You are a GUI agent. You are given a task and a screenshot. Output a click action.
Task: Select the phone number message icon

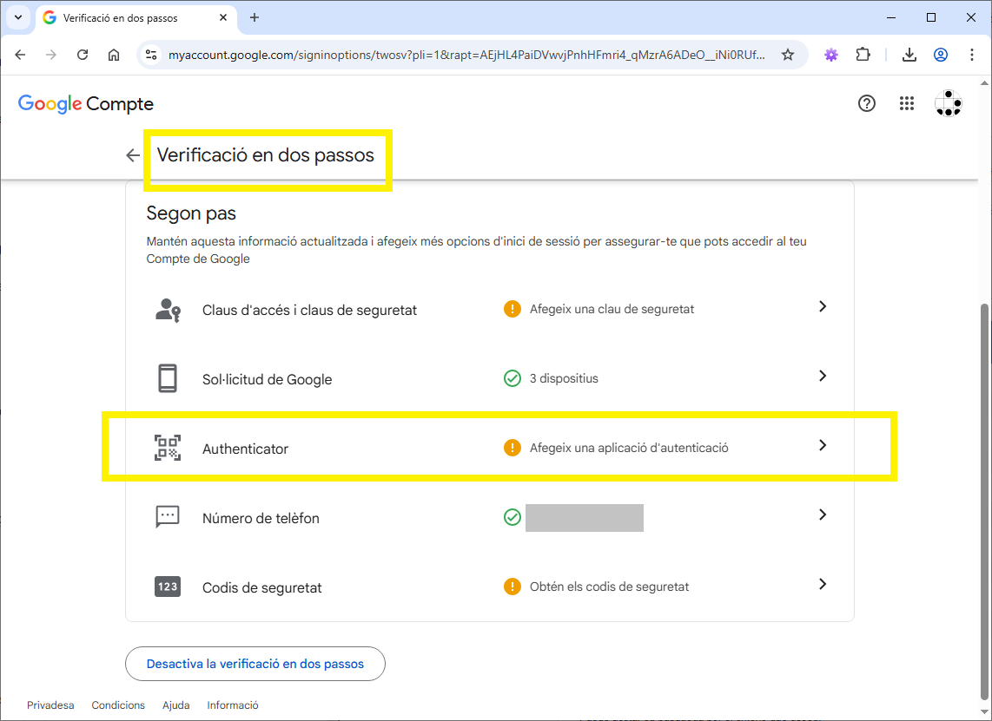(167, 517)
